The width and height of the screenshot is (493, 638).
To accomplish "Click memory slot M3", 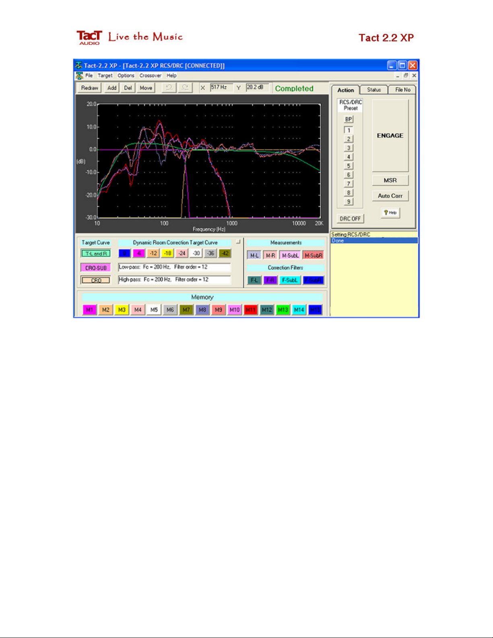I will coord(122,310).
